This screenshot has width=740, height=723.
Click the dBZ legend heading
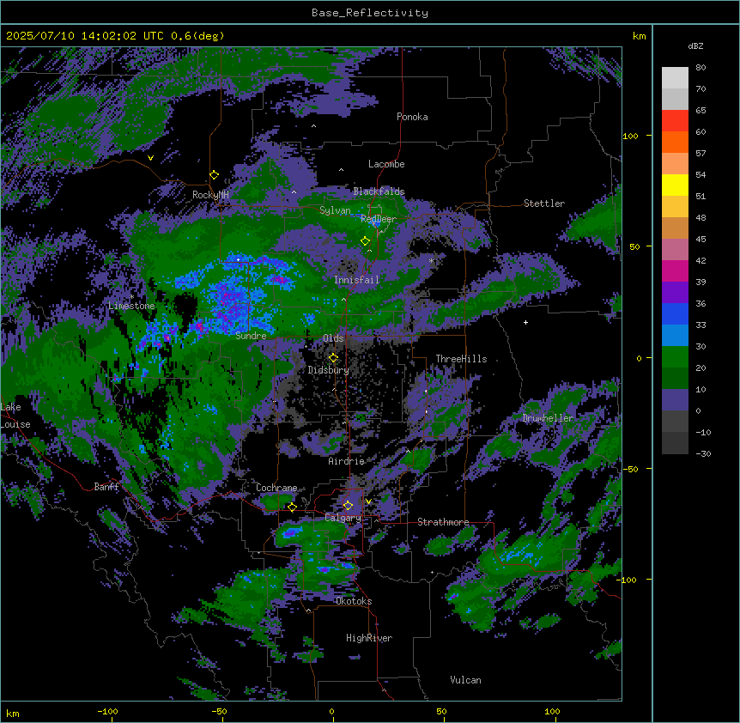(695, 46)
